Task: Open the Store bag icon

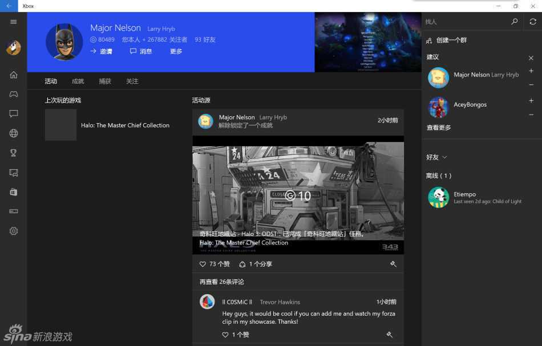Action: pyautogui.click(x=14, y=192)
